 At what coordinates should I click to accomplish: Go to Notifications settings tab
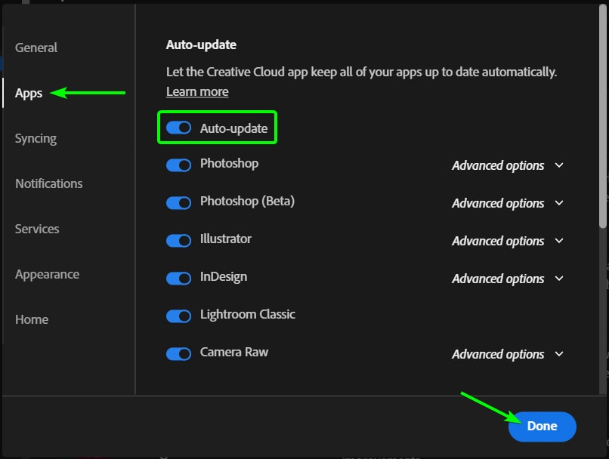click(x=49, y=183)
